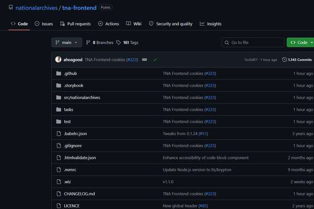This screenshot has width=314, height=209.
Task: Open commit Update Node.js version to lts/krypton
Action: [x=197, y=170]
